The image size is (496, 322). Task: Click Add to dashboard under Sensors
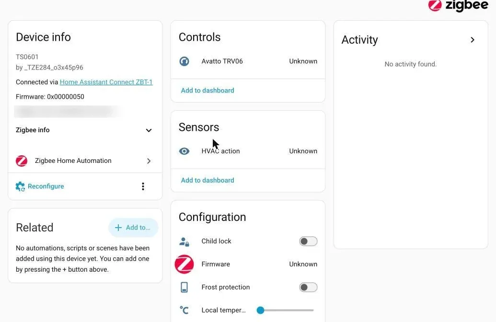tap(208, 180)
